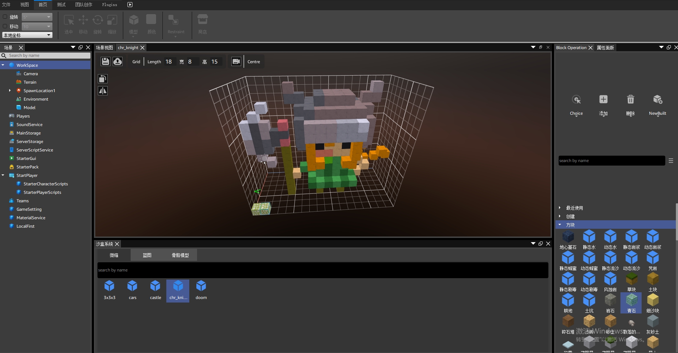The image size is (678, 353).
Task: Expand the SpawnLocation1 tree node
Action: coord(10,90)
